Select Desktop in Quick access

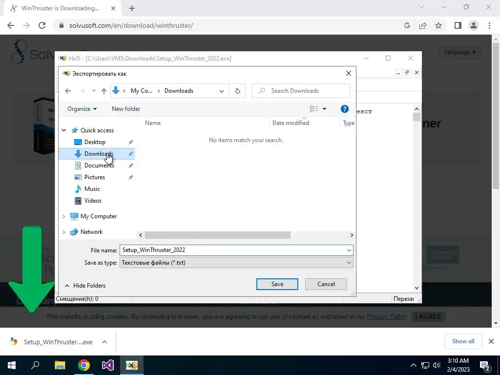click(95, 142)
